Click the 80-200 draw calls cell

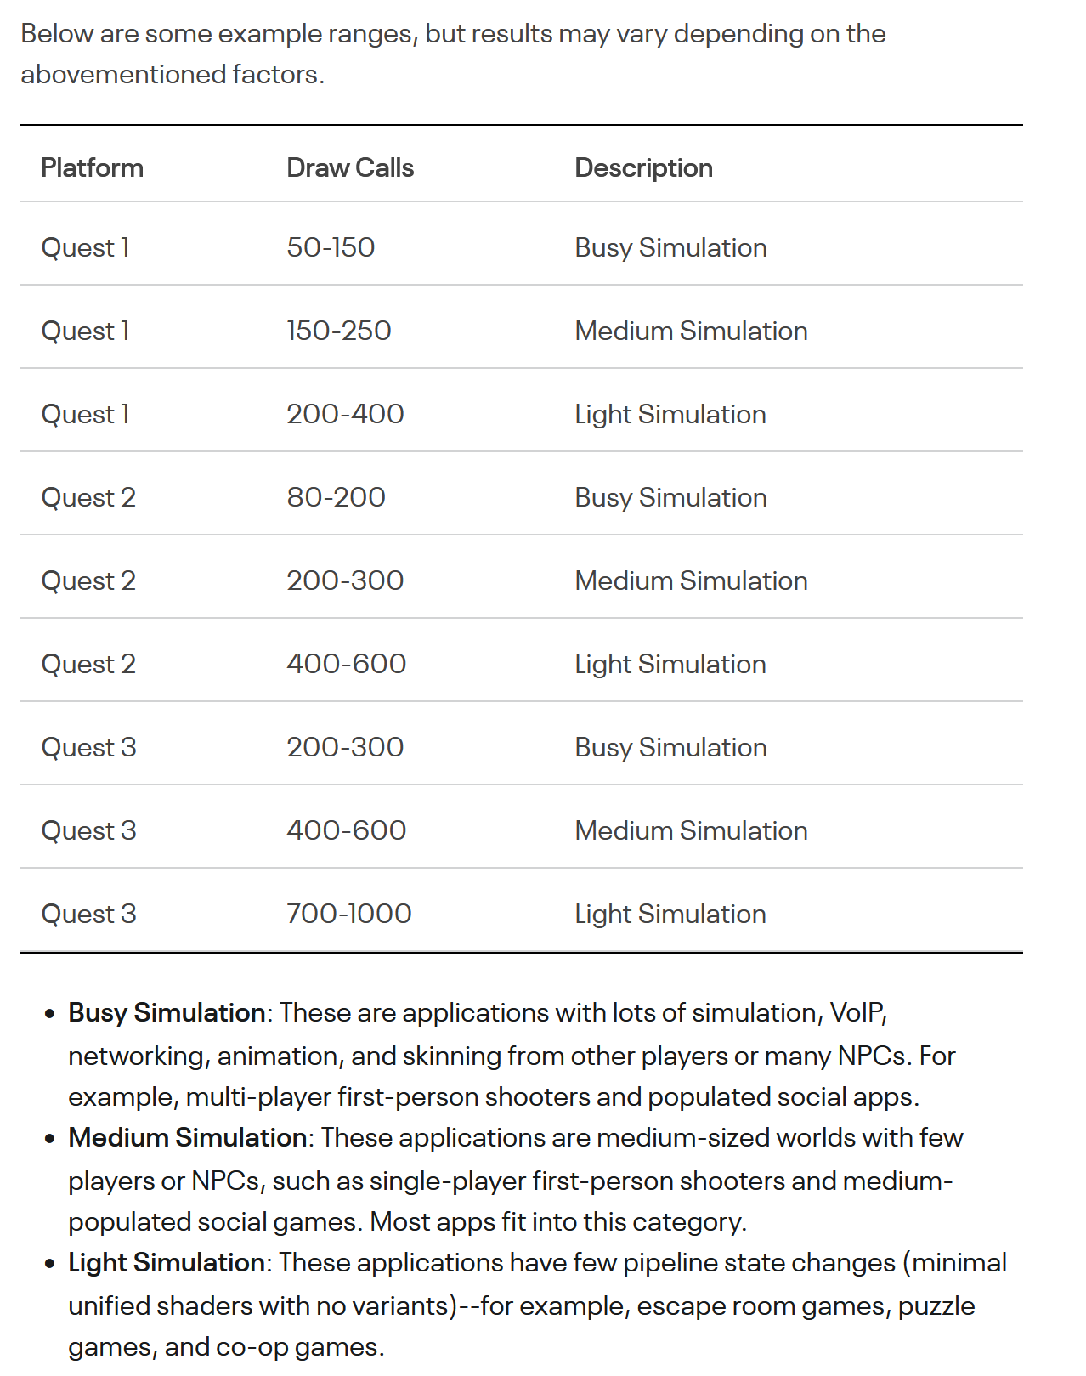pyautogui.click(x=336, y=497)
